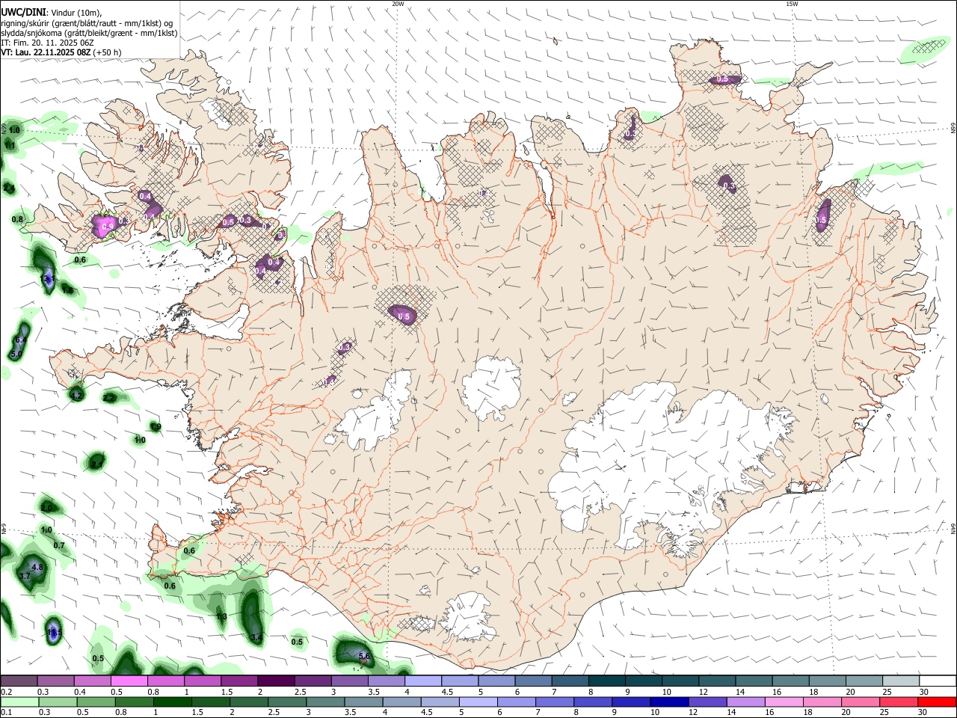Pick grey-green rain swatch at 3
Image resolution: width=957 pixels, height=718 pixels.
click(324, 702)
